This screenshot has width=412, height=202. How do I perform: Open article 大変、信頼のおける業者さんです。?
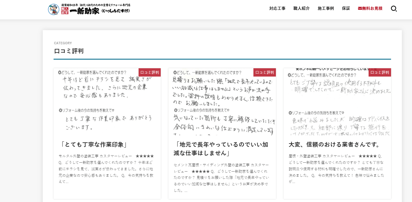click(x=336, y=145)
